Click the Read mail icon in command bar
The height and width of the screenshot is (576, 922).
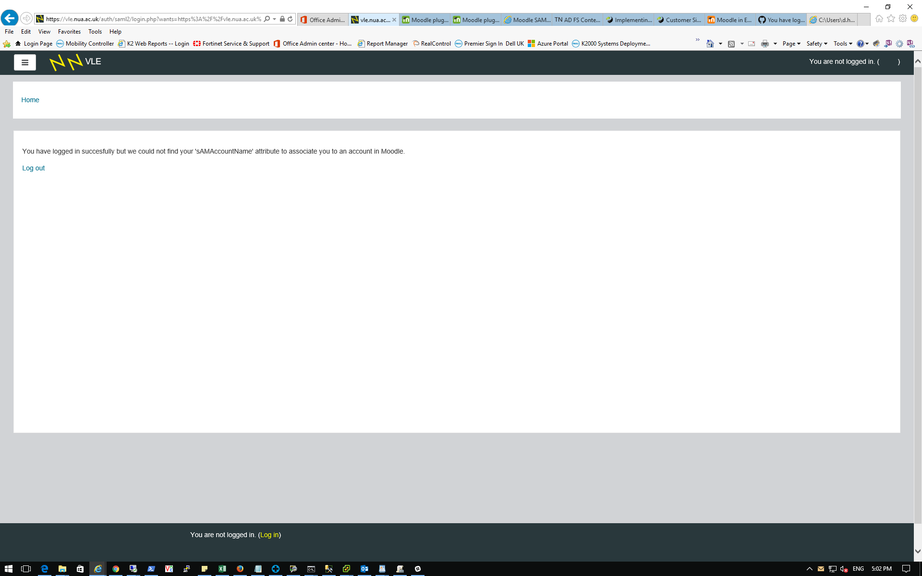(x=752, y=44)
